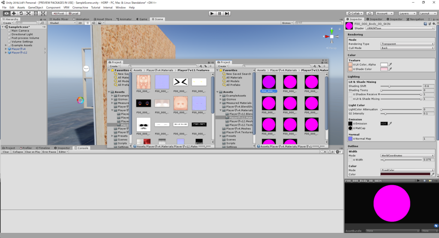The height and width of the screenshot is (238, 439).
Task: Open the Layout dropdown
Action: coord(427,13)
